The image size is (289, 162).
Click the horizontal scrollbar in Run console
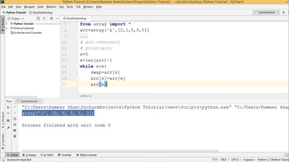point(120,151)
